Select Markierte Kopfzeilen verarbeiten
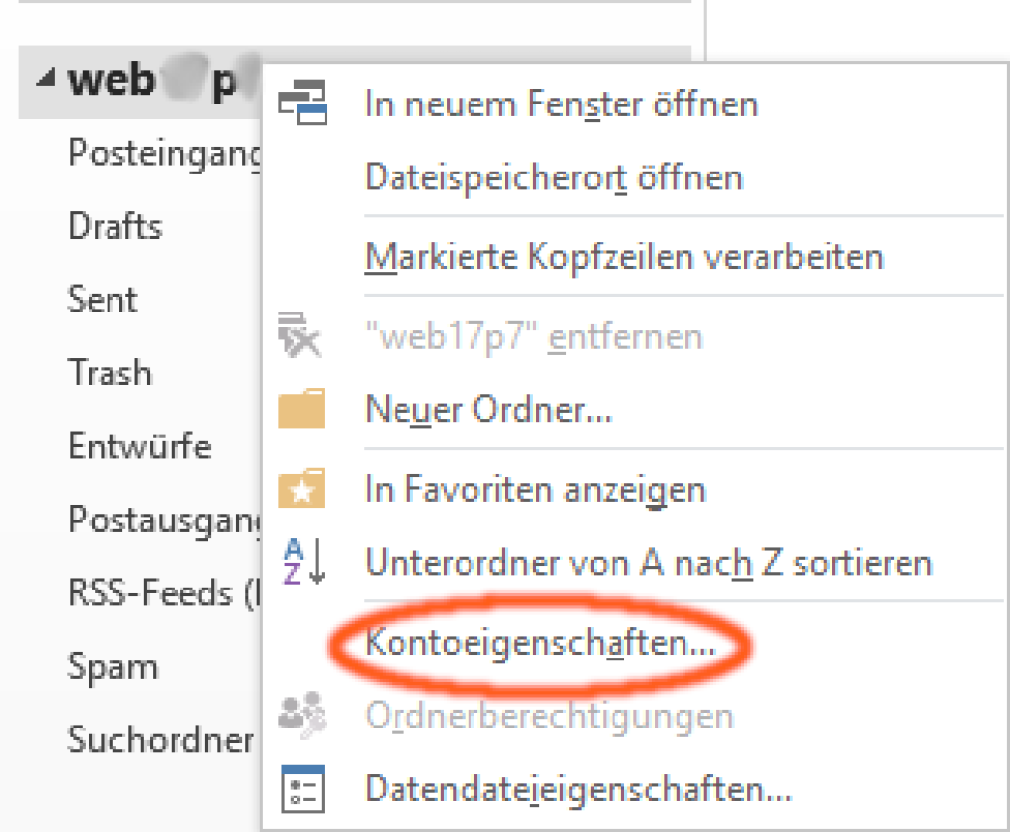The height and width of the screenshot is (832, 1010). click(x=623, y=257)
